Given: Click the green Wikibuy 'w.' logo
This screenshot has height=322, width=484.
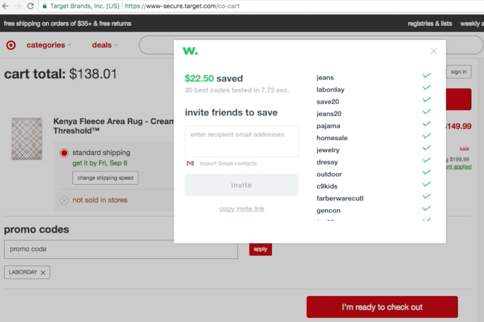Looking at the screenshot, I should point(190,50).
